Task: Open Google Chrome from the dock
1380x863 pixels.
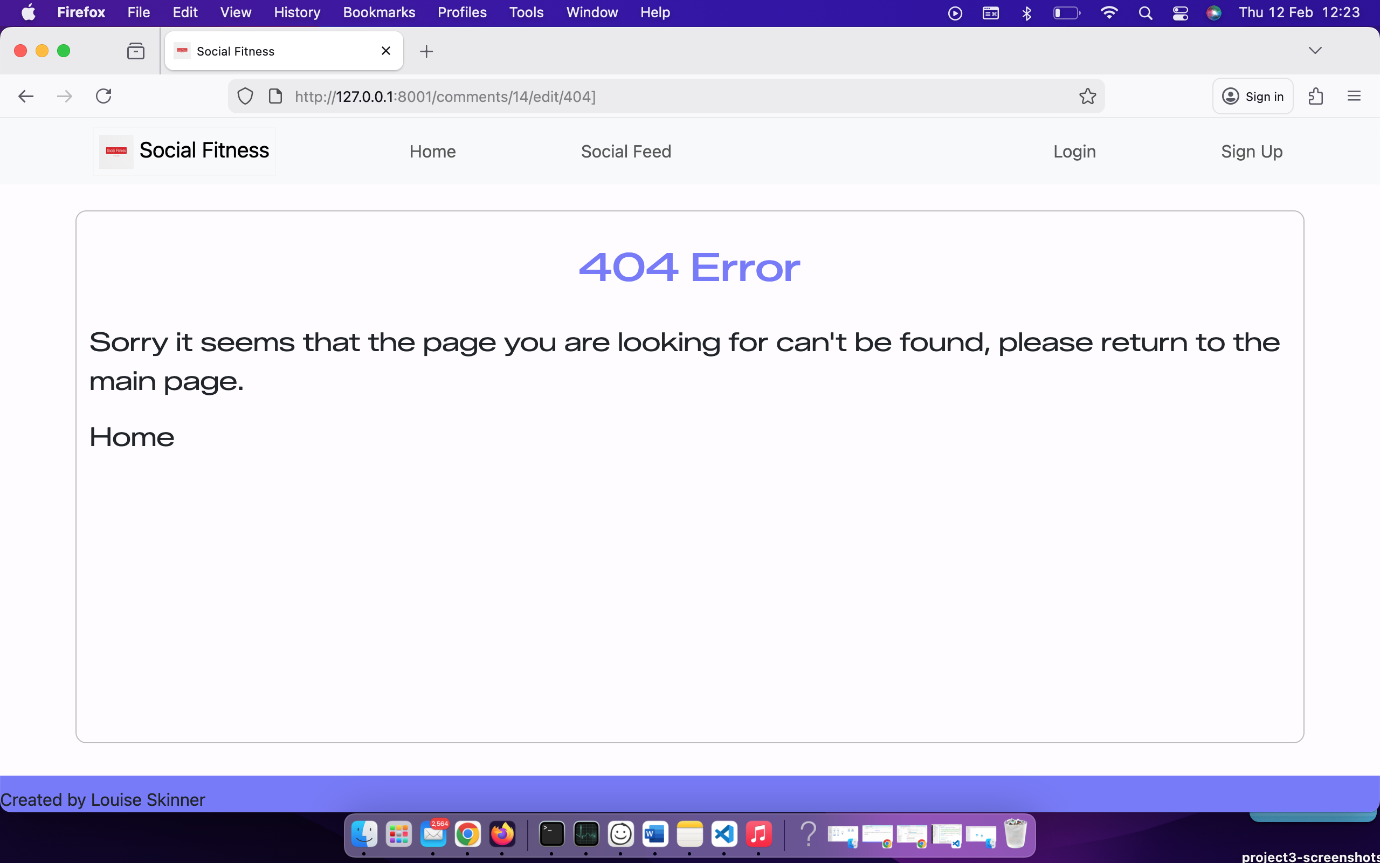Action: (x=467, y=834)
